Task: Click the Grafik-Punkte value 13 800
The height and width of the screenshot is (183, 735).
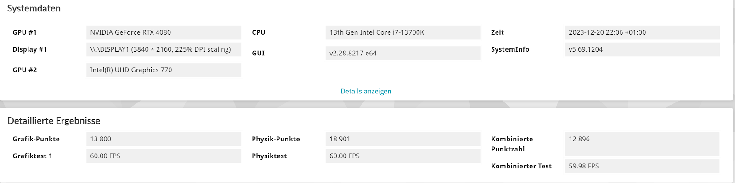Action: click(x=164, y=139)
